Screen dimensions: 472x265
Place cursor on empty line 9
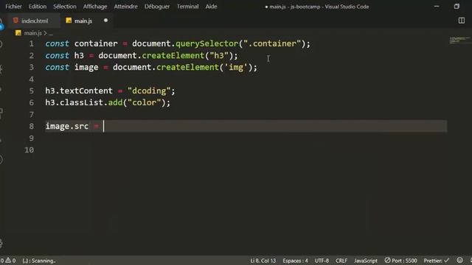[x=246, y=138]
